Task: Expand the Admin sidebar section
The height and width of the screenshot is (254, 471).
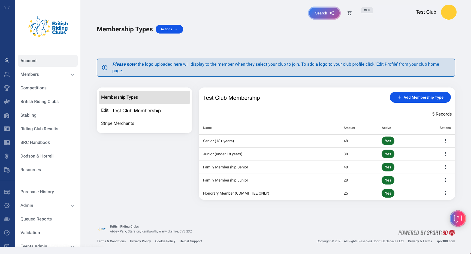Action: coord(73,205)
